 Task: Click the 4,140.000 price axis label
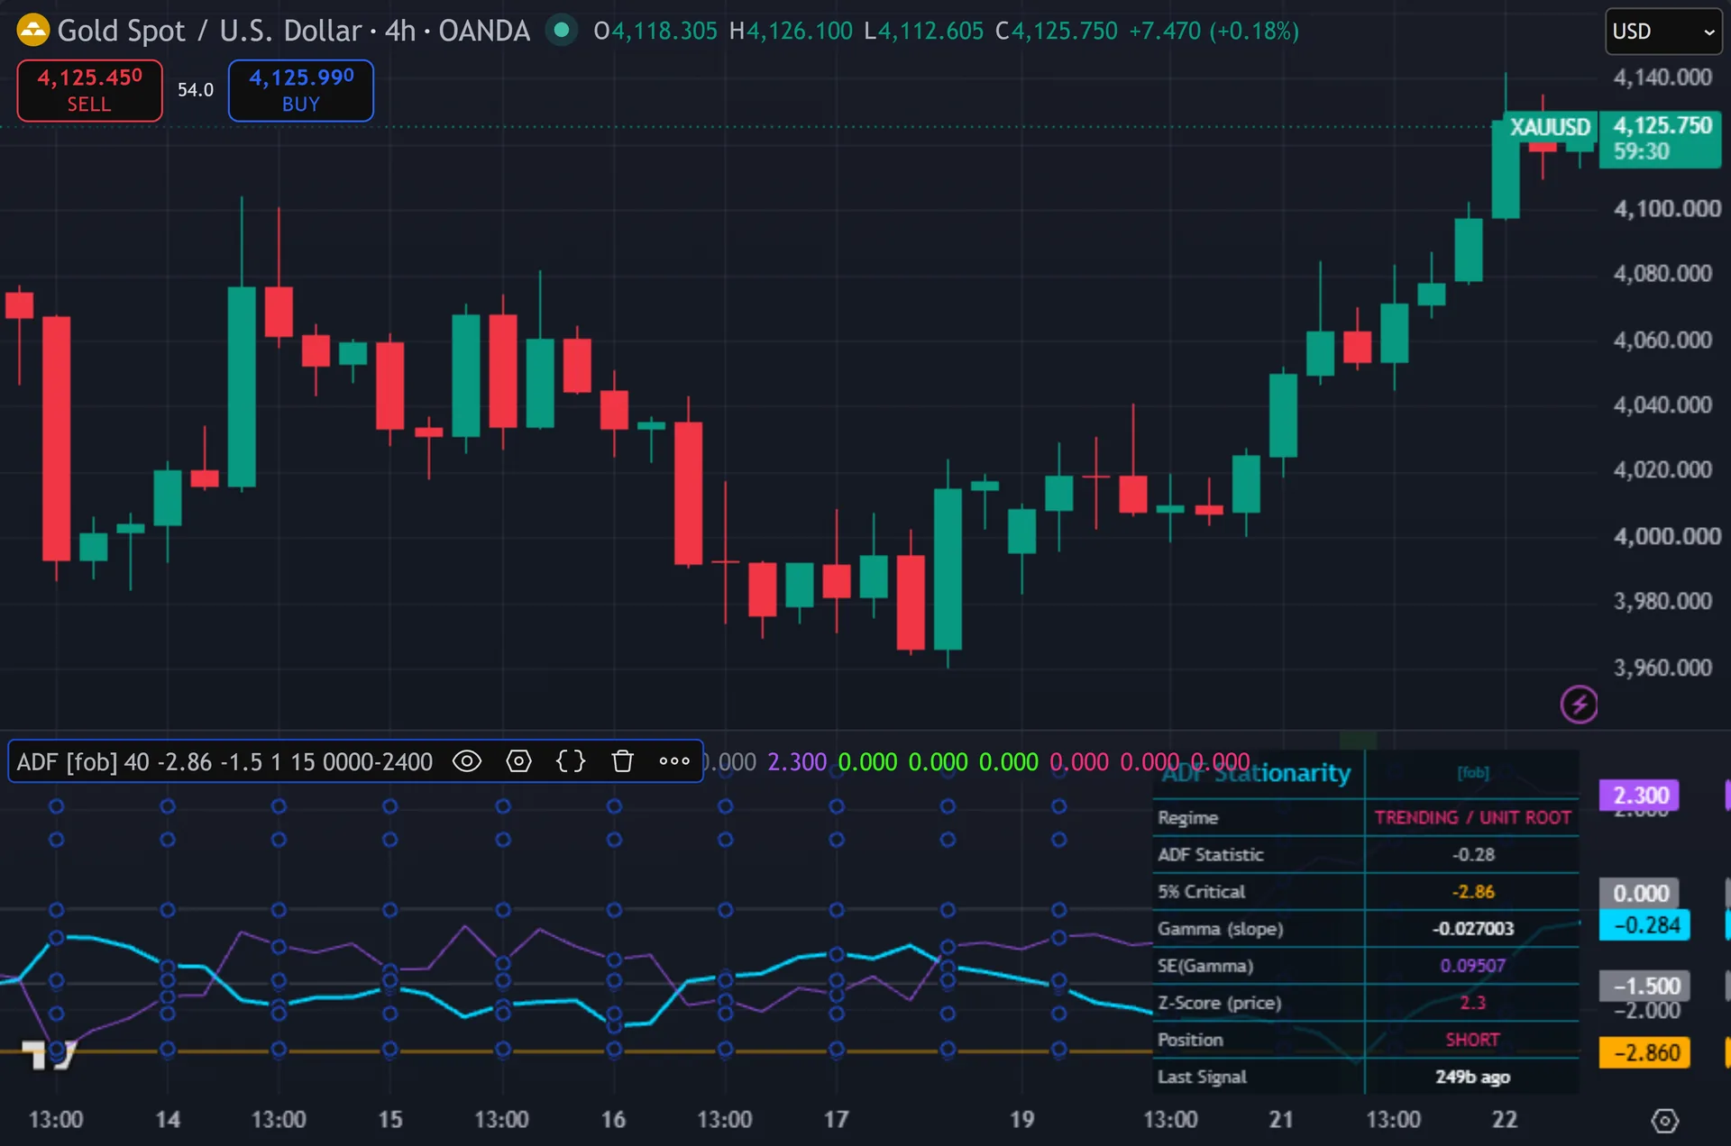pyautogui.click(x=1662, y=77)
